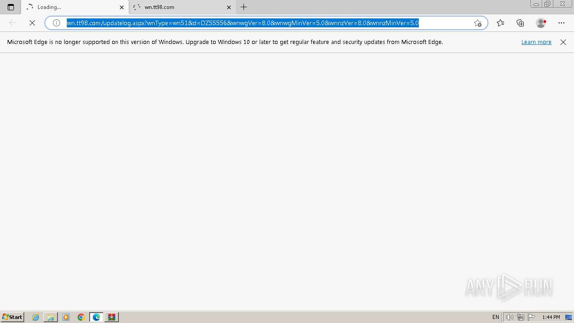Open the tab actions menu icon

click(11, 7)
